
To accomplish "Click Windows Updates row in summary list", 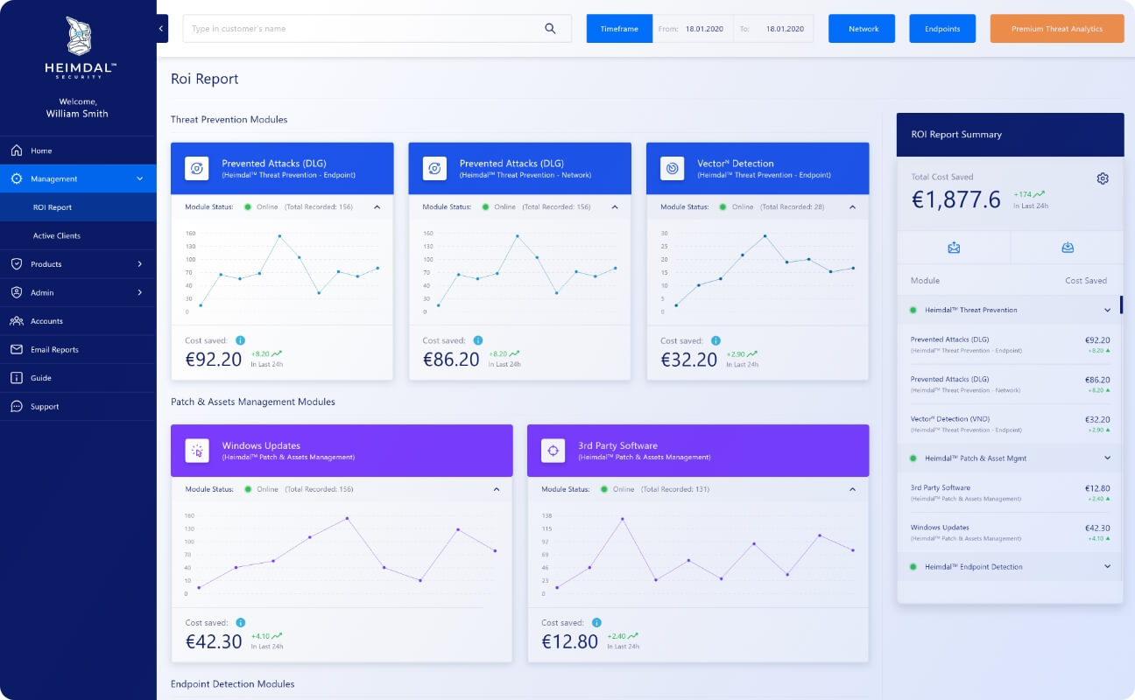I will coord(1010,533).
